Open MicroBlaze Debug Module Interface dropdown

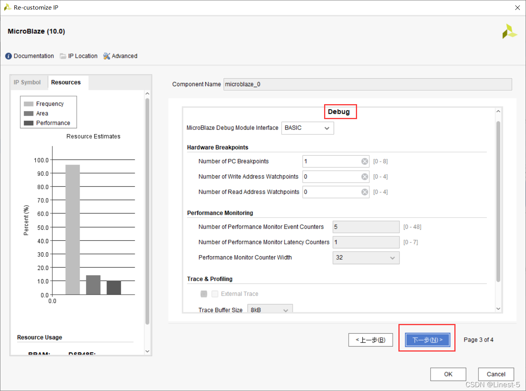coord(308,128)
